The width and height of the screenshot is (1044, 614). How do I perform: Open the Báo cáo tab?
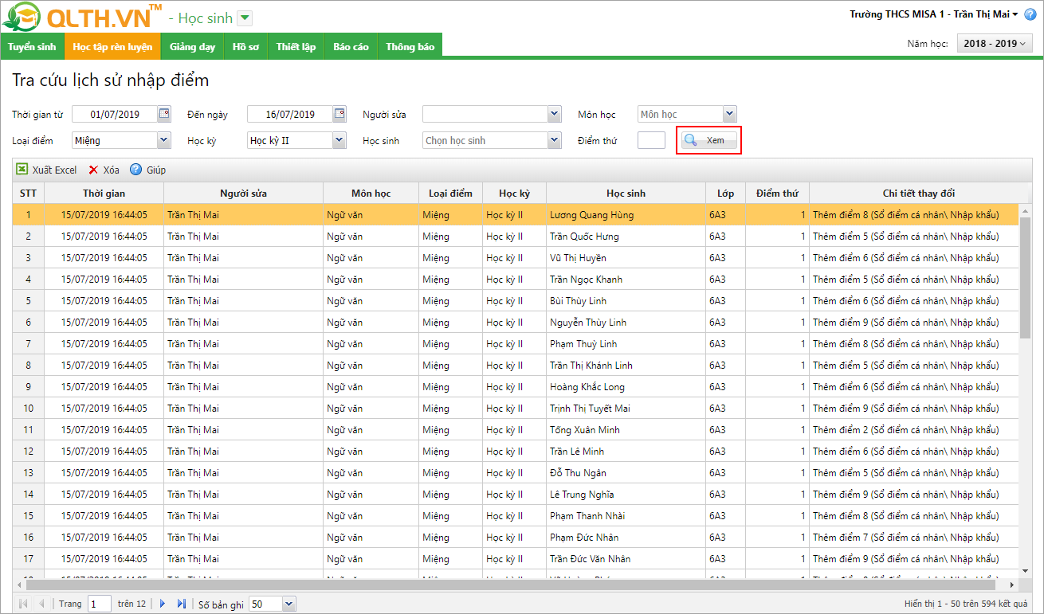coord(351,47)
